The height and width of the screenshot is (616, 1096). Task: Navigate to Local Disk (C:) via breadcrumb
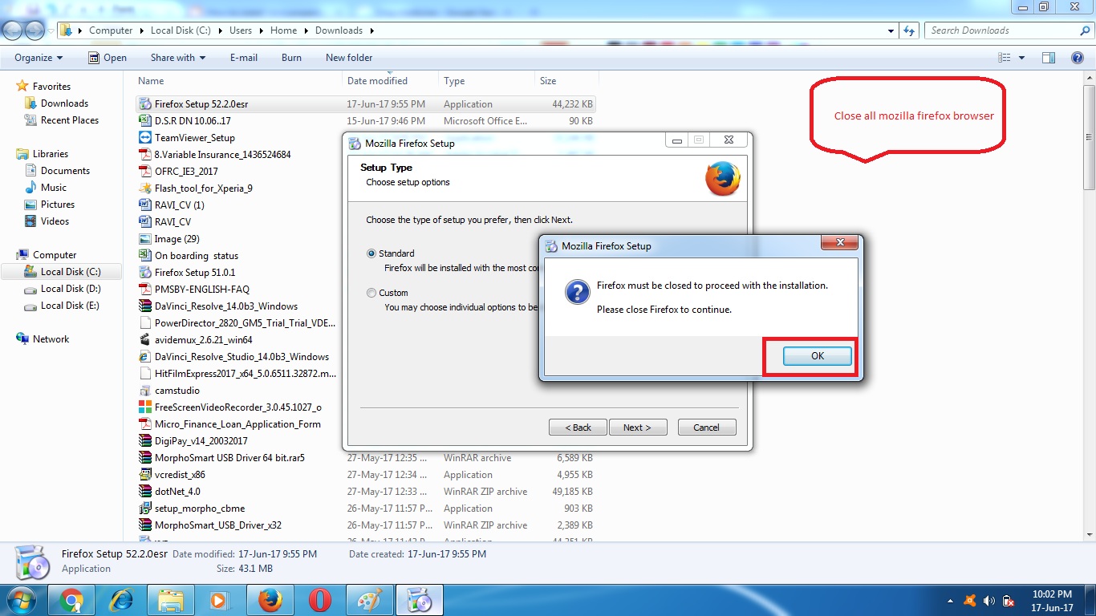point(181,30)
